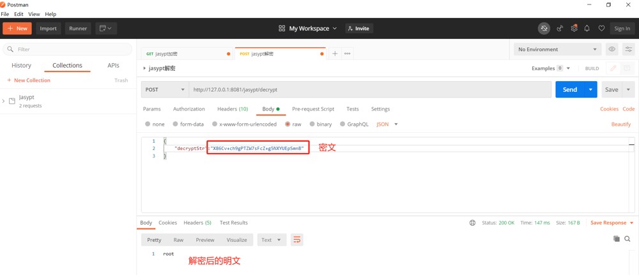This screenshot has width=639, height=275.
Task: Select the raw body option
Action: [x=288, y=124]
